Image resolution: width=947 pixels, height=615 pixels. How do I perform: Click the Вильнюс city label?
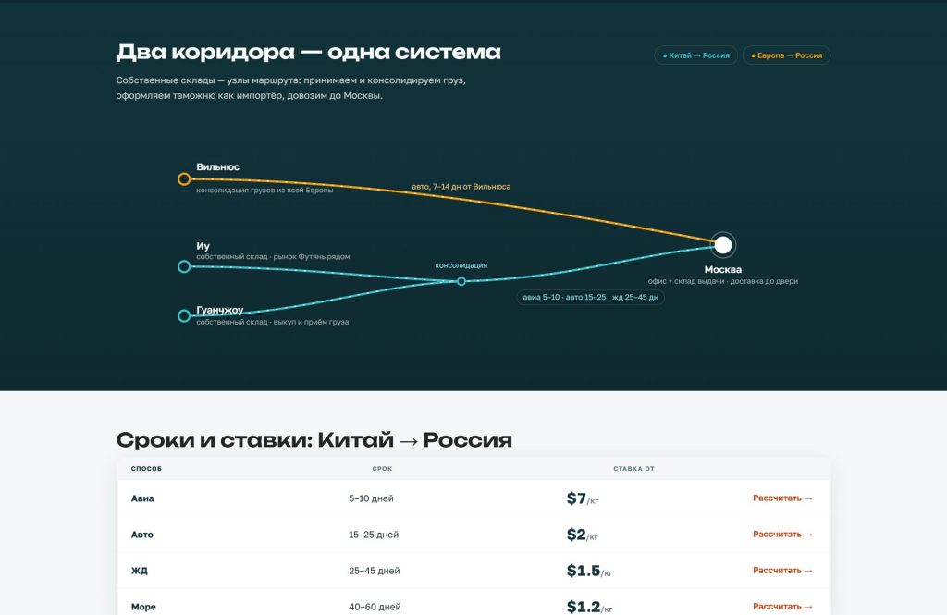(x=217, y=166)
